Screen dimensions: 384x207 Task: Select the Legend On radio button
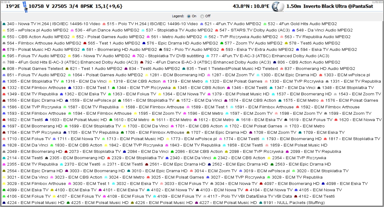point(189,16)
